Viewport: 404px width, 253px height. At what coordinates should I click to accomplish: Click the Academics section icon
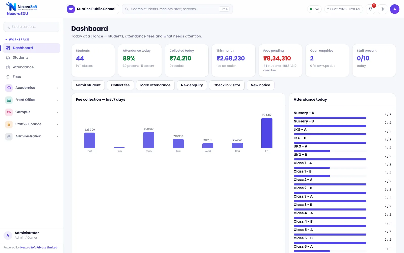click(9, 88)
